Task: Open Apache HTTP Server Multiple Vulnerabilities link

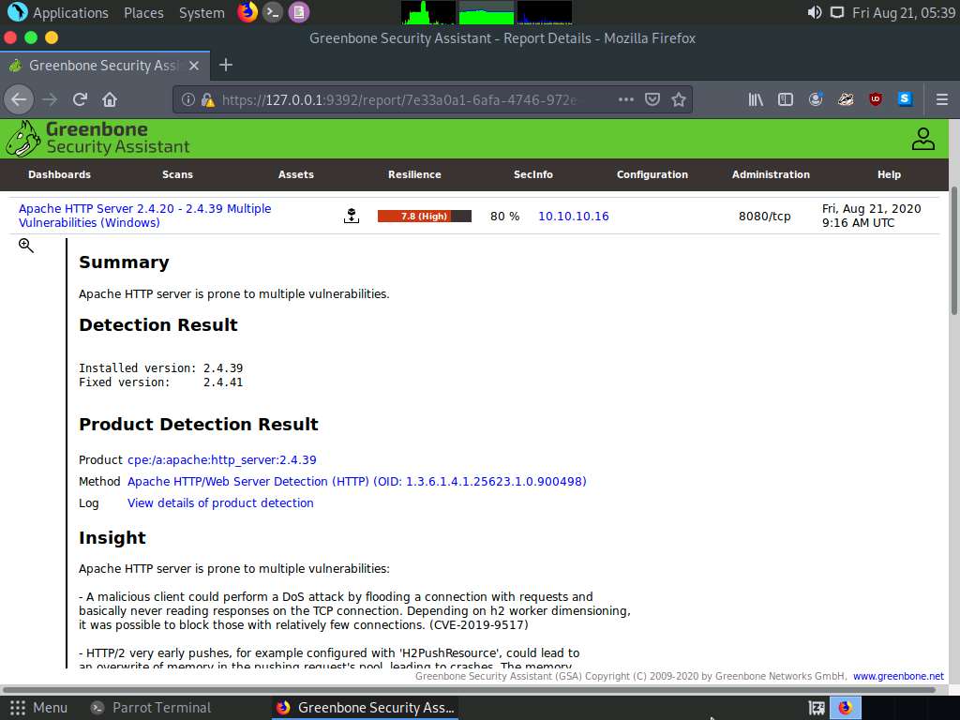Action: [x=145, y=216]
